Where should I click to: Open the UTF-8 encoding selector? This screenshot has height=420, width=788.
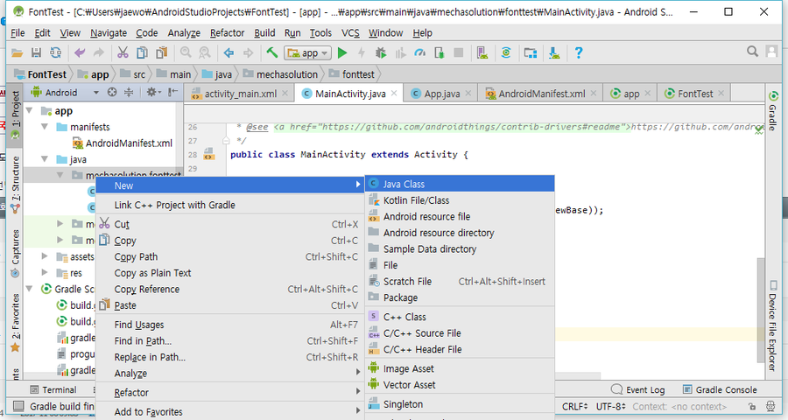tap(611, 406)
